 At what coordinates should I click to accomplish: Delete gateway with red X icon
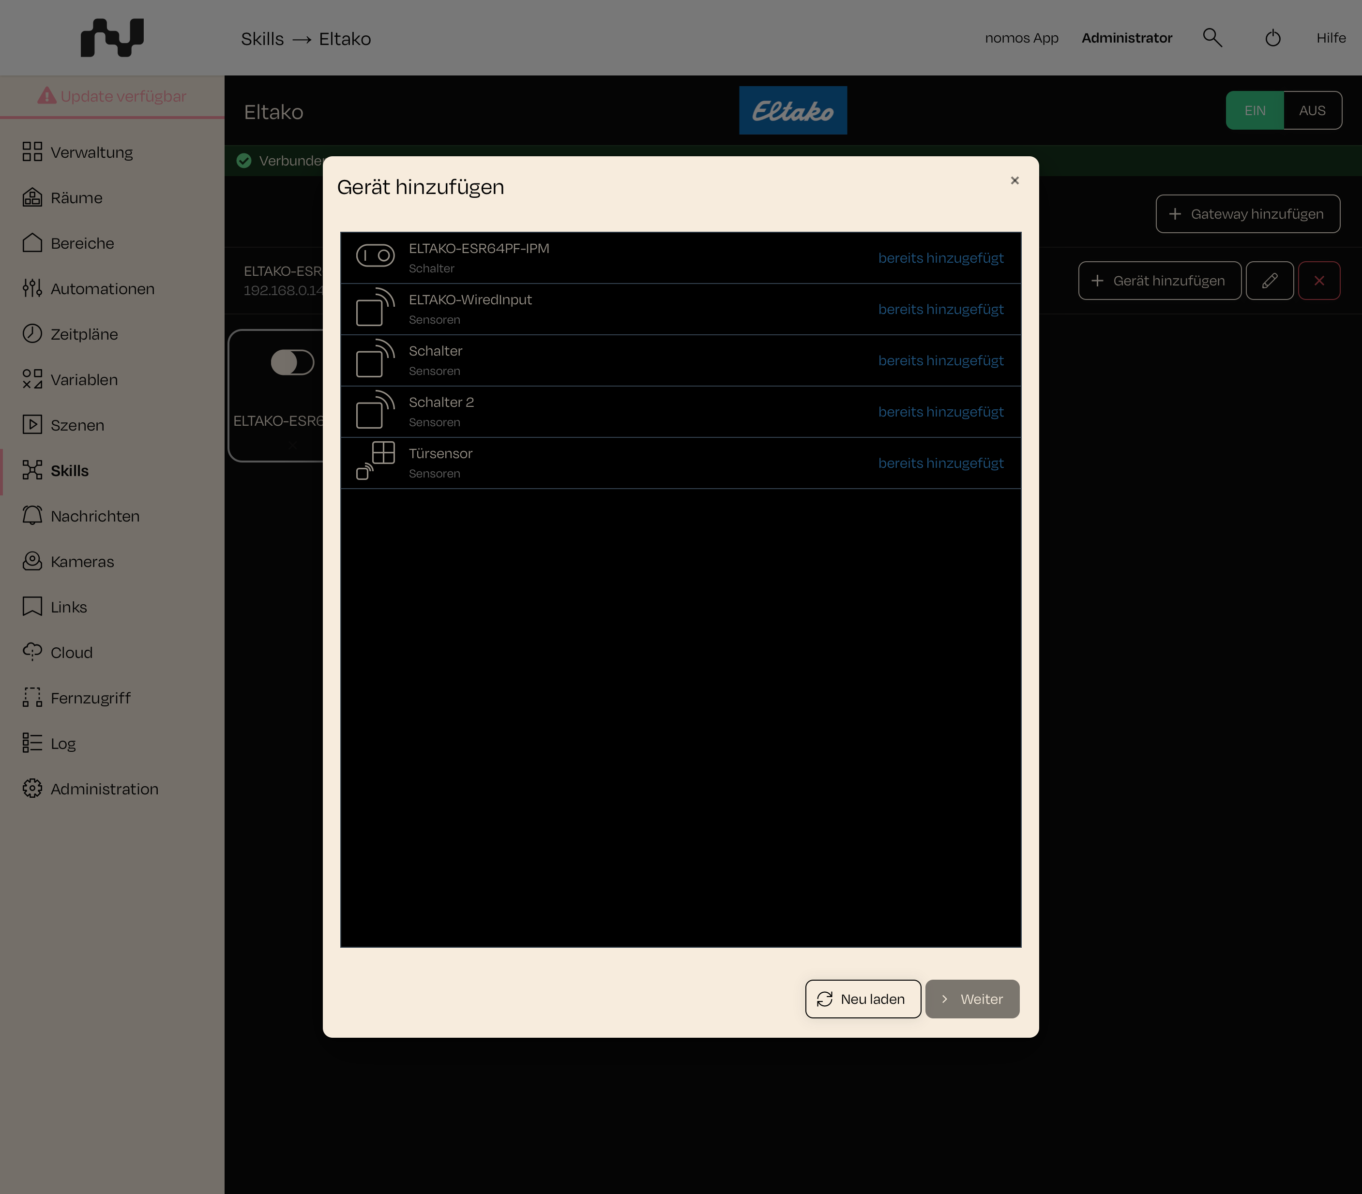click(x=1319, y=280)
